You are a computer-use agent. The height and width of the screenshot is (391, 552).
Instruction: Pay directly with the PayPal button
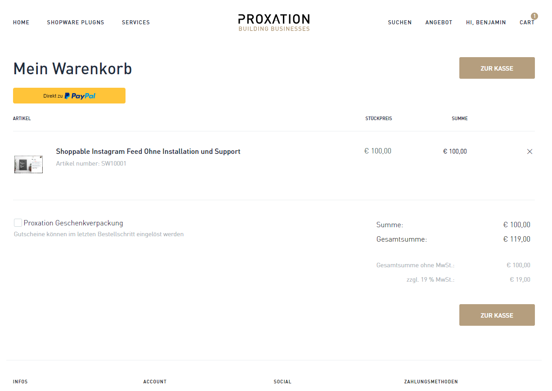point(69,96)
